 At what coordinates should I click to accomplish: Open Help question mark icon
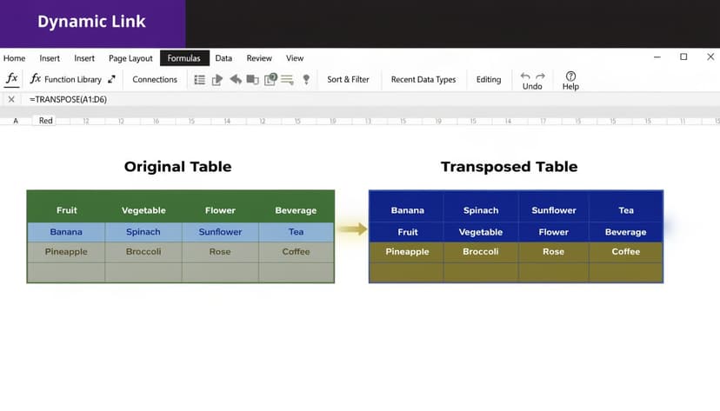[570, 76]
